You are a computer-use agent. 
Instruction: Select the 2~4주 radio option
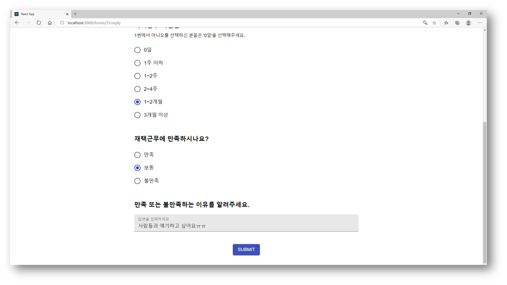coord(137,89)
